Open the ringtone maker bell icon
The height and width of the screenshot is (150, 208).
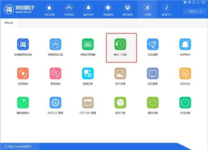point(185,44)
